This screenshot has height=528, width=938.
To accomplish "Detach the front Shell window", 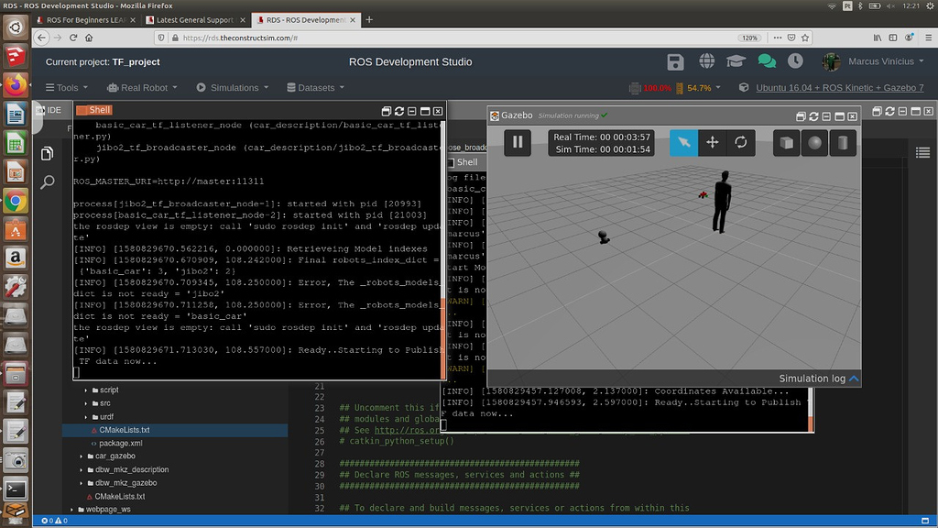I will [x=386, y=111].
